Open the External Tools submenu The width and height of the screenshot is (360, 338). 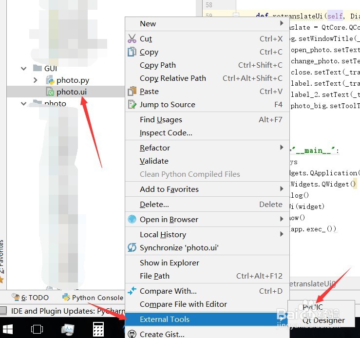pyautogui.click(x=207, y=319)
